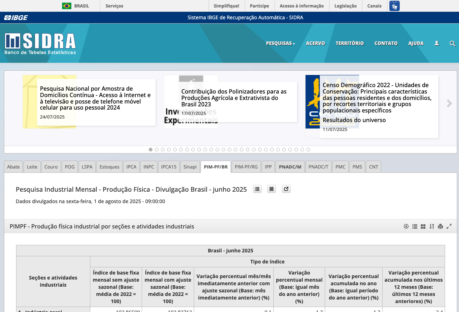The height and width of the screenshot is (312, 459).
Task: Advance carousel with right chevron arrow
Action: click(449, 104)
